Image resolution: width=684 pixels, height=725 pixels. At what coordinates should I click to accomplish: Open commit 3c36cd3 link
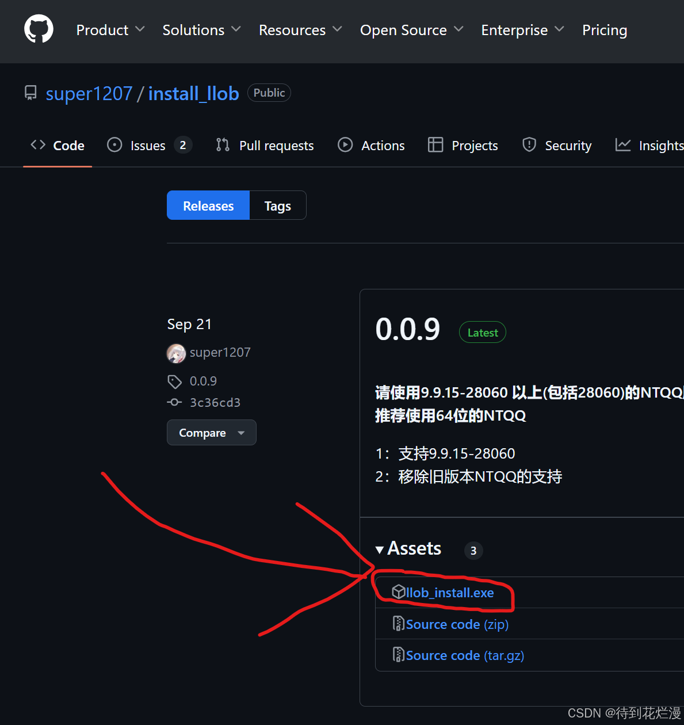point(215,402)
